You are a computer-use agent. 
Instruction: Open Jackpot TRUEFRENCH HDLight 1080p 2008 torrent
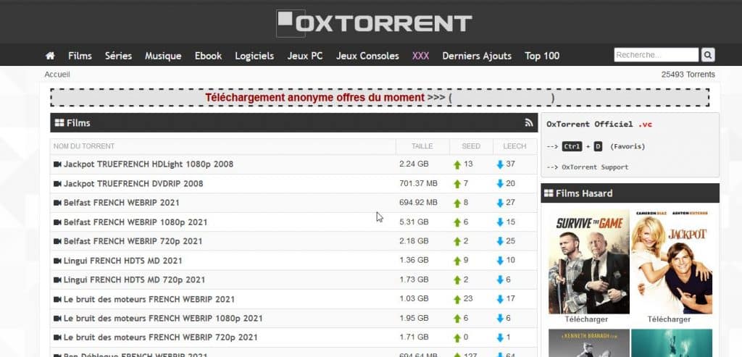tap(148, 164)
